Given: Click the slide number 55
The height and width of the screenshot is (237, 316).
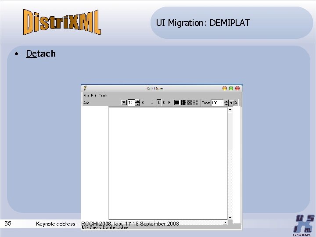Looking at the screenshot, I should (8, 223).
